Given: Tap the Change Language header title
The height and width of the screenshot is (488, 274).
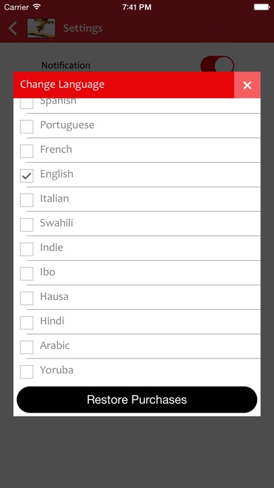Looking at the screenshot, I should (62, 85).
